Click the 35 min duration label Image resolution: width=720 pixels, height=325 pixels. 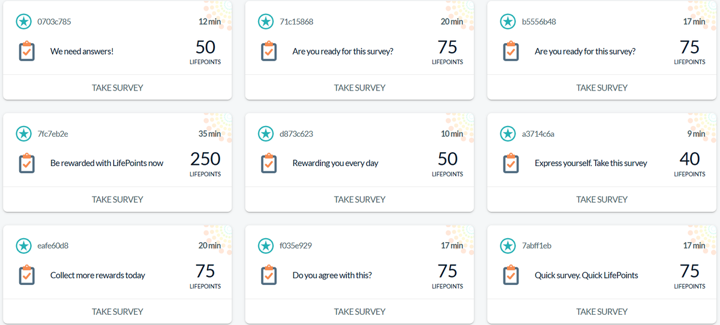click(x=209, y=134)
